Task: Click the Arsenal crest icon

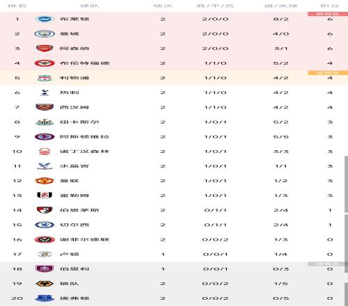Action: click(x=45, y=49)
